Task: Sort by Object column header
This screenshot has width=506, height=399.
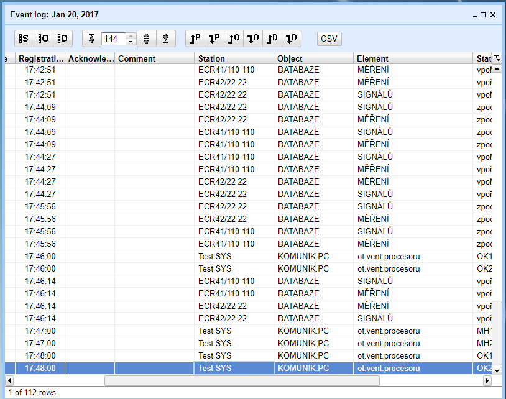Action: (x=314, y=58)
